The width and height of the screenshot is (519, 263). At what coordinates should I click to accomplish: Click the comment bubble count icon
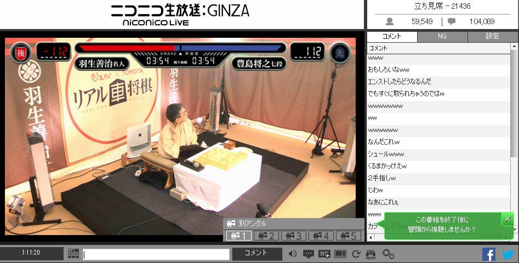pyautogui.click(x=452, y=21)
